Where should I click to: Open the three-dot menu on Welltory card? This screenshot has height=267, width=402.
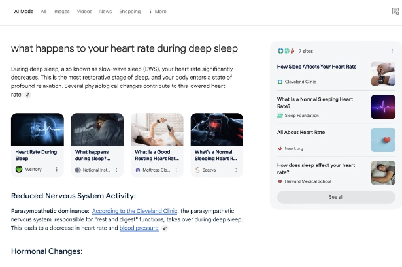[57, 170]
